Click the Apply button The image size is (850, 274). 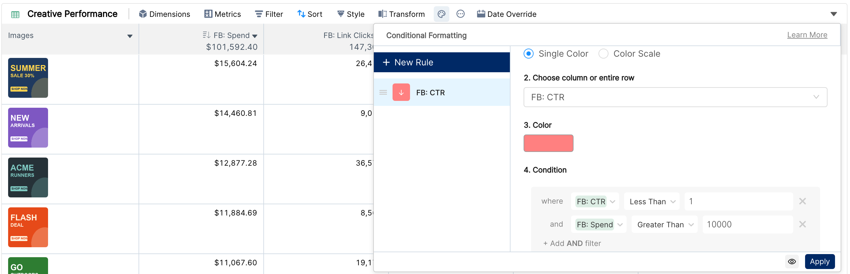point(819,262)
